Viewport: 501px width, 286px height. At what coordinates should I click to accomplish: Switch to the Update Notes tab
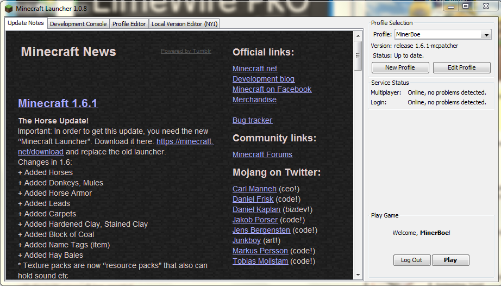(26, 23)
